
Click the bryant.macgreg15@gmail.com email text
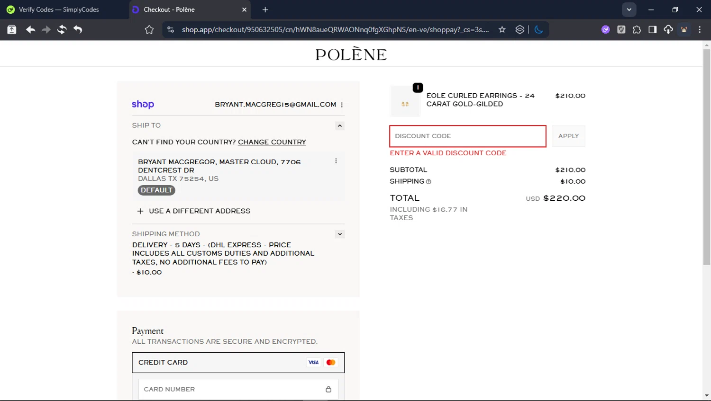click(275, 105)
